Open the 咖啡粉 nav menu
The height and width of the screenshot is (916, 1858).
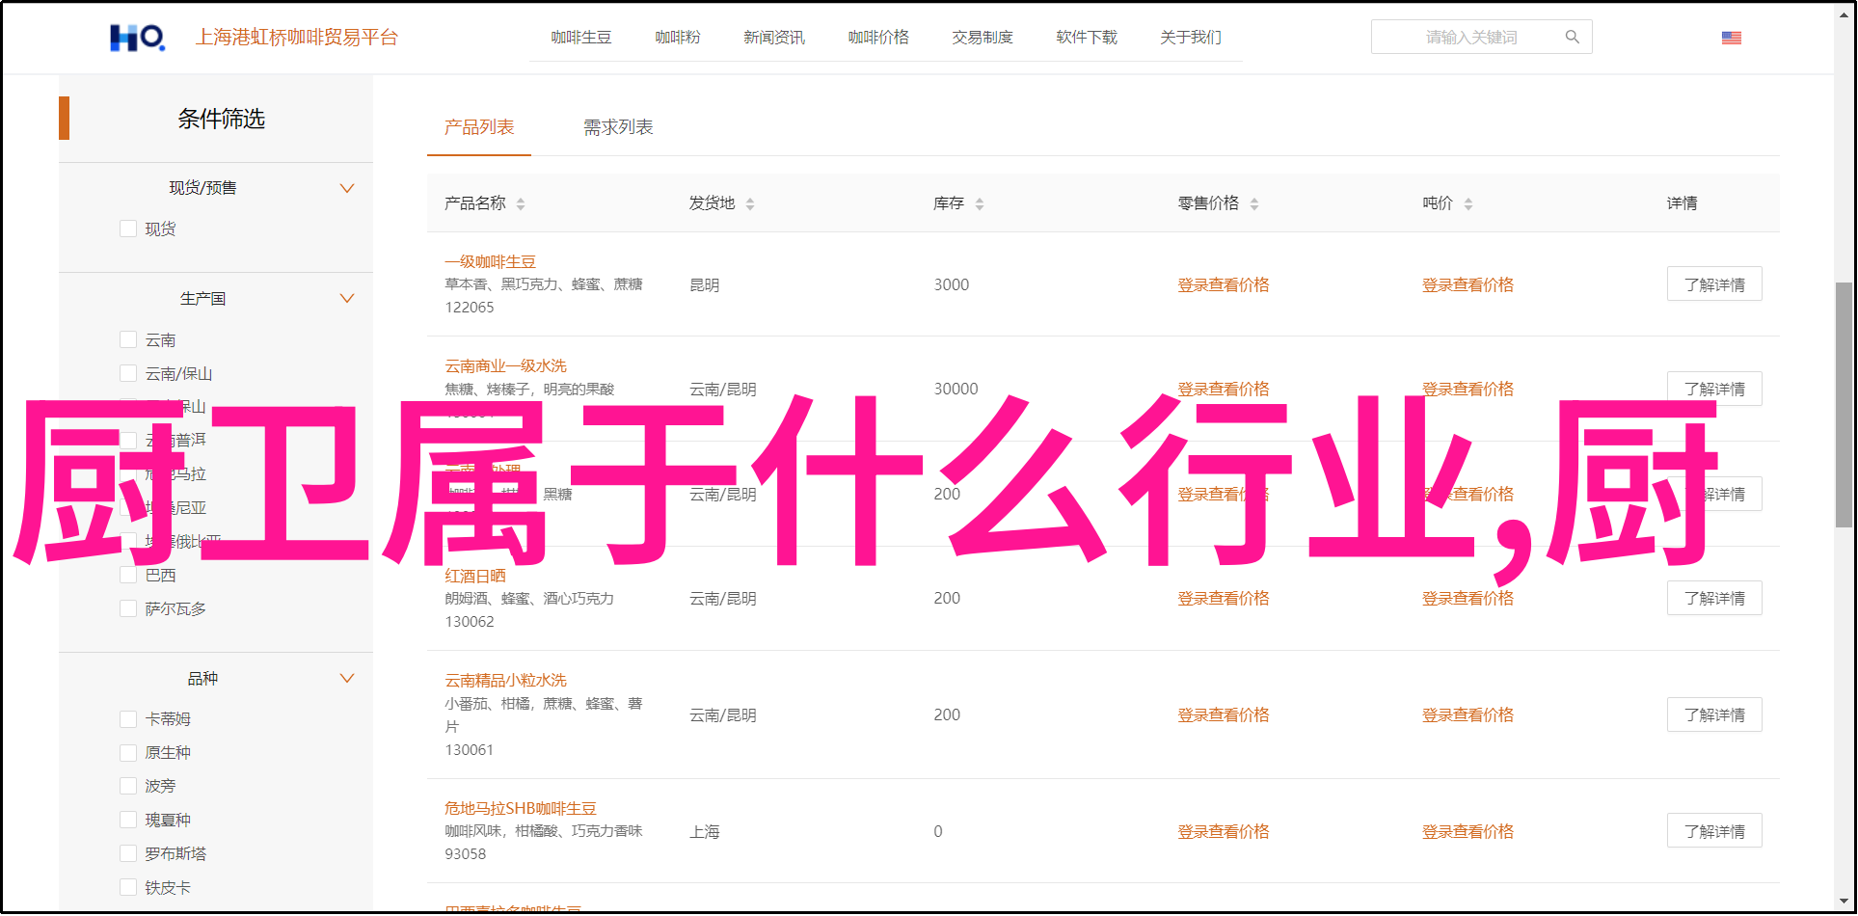coord(678,37)
